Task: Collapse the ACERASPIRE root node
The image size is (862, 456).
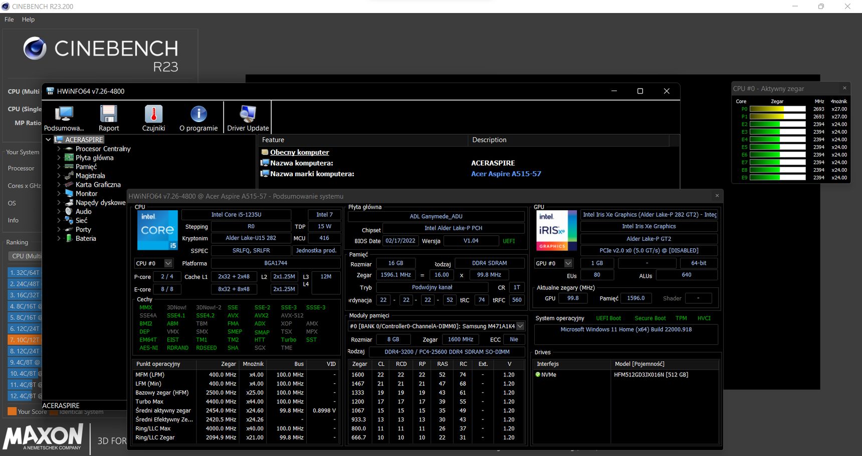Action: click(x=49, y=140)
